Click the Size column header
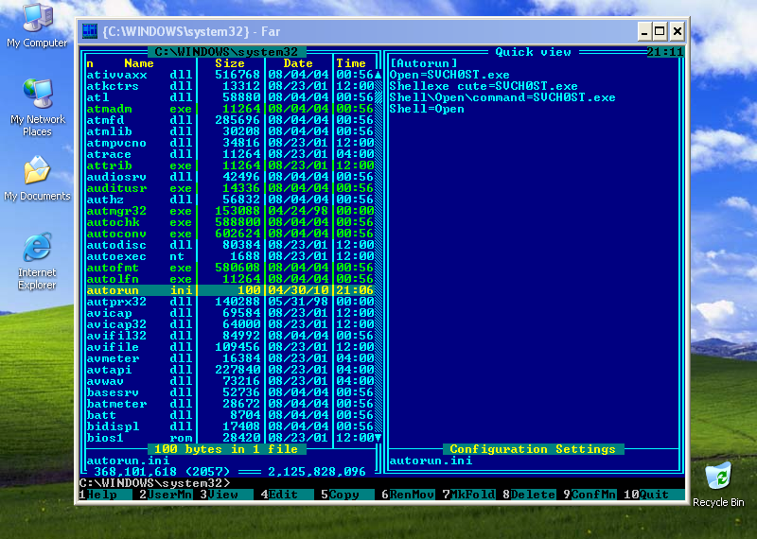The image size is (757, 539). [230, 63]
